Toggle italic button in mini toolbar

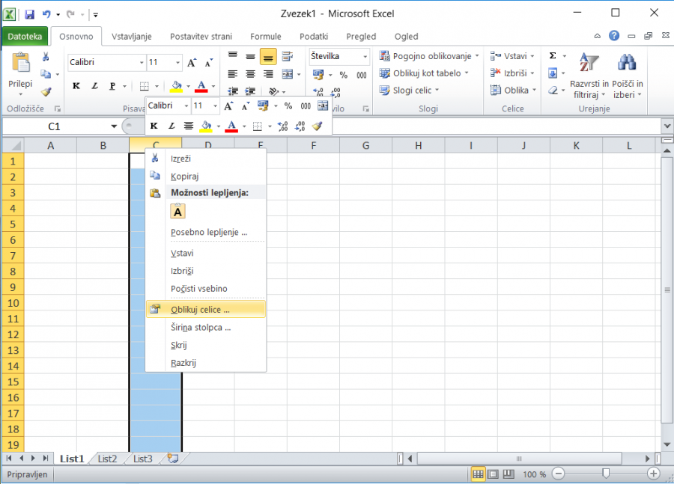pyautogui.click(x=171, y=126)
